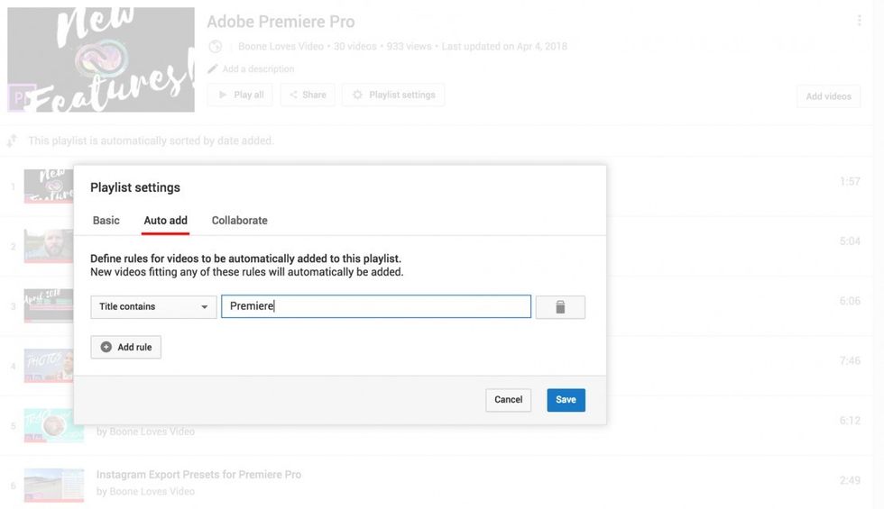Click the rule text field containing Premiere
Image resolution: width=884 pixels, height=509 pixels.
click(x=376, y=306)
